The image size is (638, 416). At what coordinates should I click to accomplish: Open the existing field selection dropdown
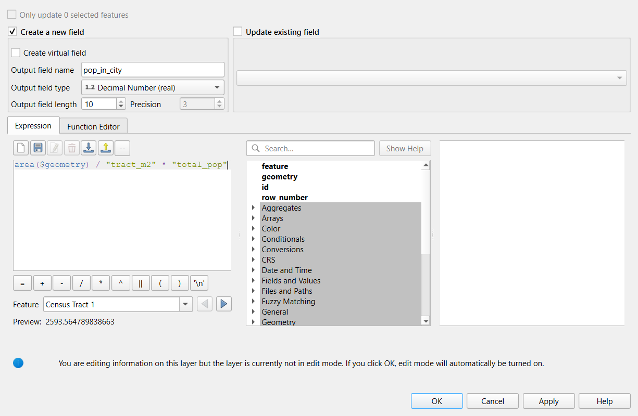[432, 78]
